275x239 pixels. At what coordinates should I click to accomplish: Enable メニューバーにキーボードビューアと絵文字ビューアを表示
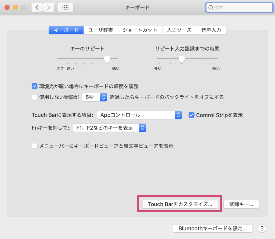click(x=35, y=146)
